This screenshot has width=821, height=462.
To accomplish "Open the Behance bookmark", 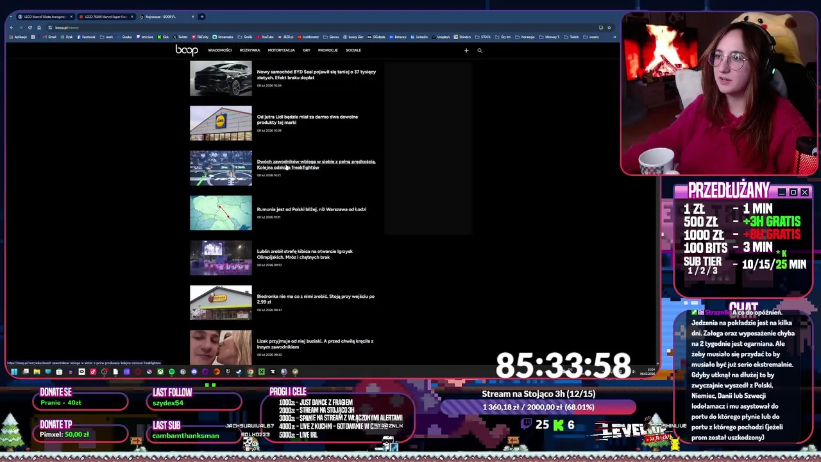I will click(398, 37).
